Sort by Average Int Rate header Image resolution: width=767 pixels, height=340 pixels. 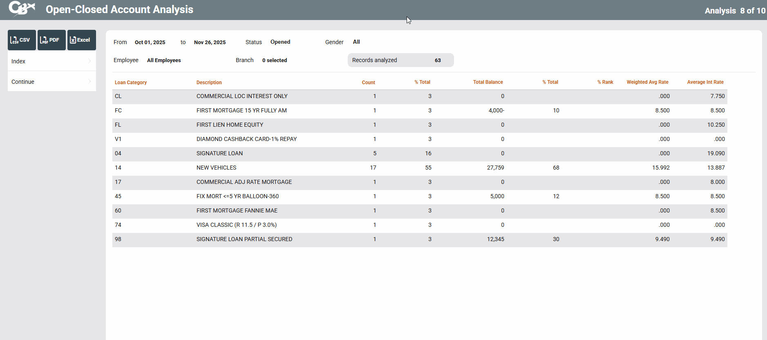pos(705,82)
